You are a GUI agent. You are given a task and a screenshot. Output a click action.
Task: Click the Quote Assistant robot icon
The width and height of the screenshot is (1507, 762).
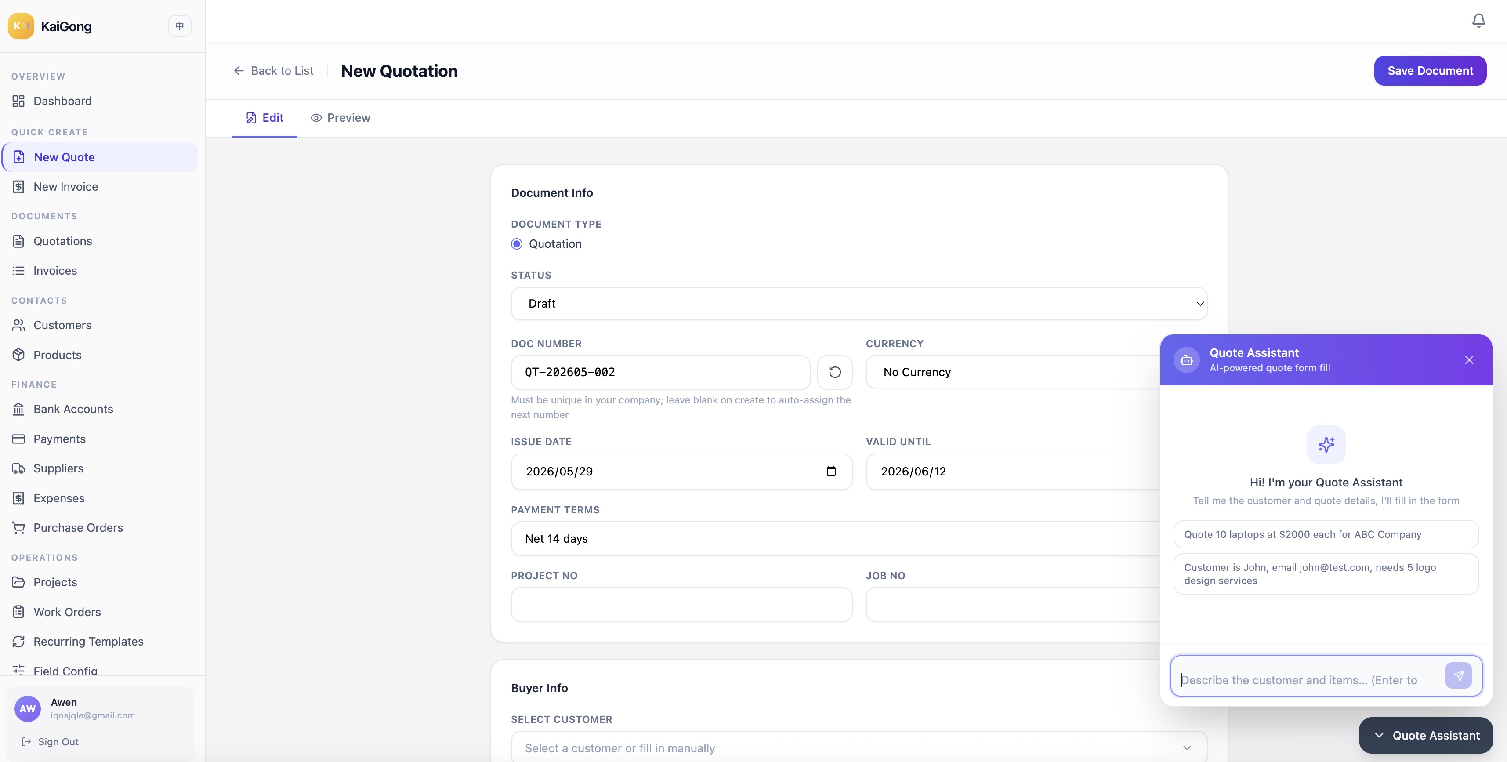pyautogui.click(x=1186, y=360)
